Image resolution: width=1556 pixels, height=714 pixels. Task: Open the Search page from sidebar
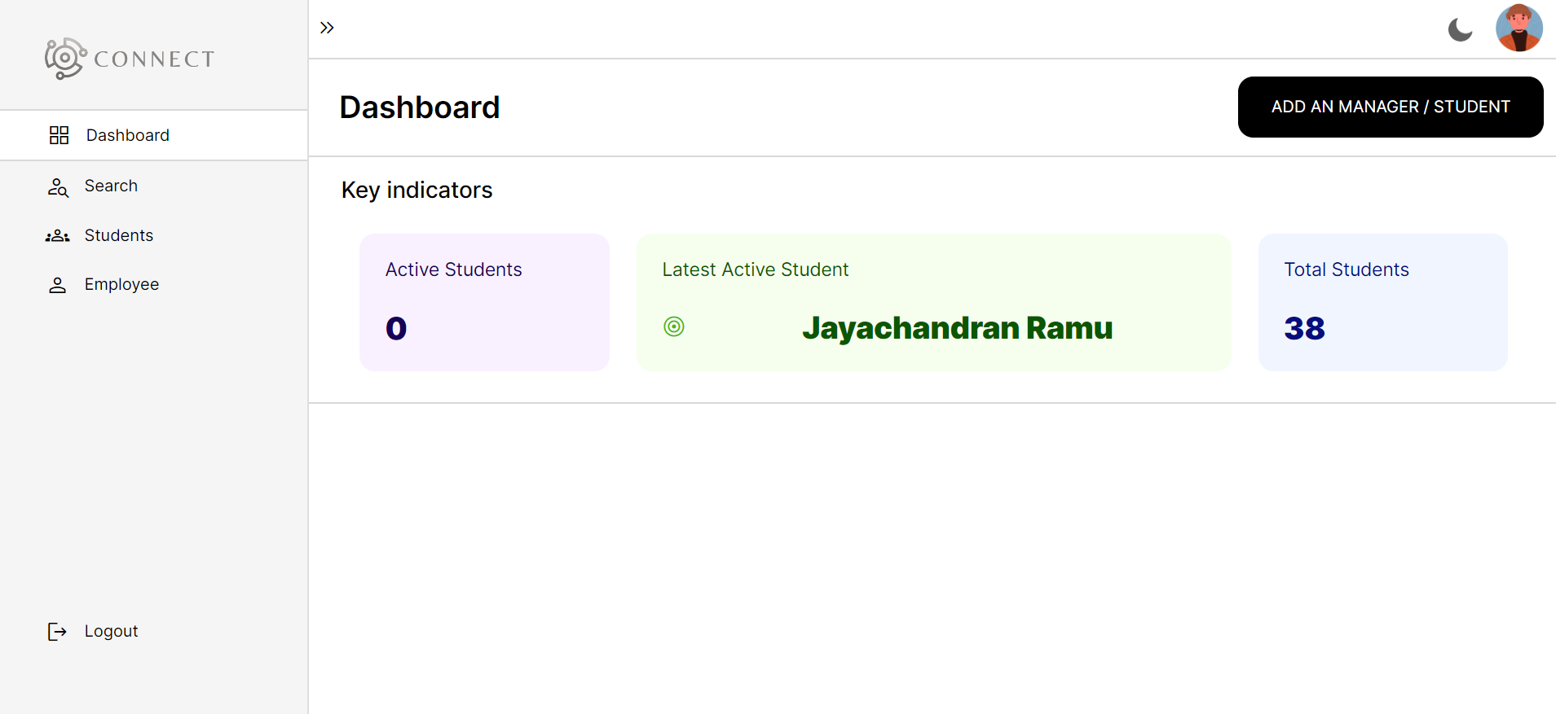[111, 186]
